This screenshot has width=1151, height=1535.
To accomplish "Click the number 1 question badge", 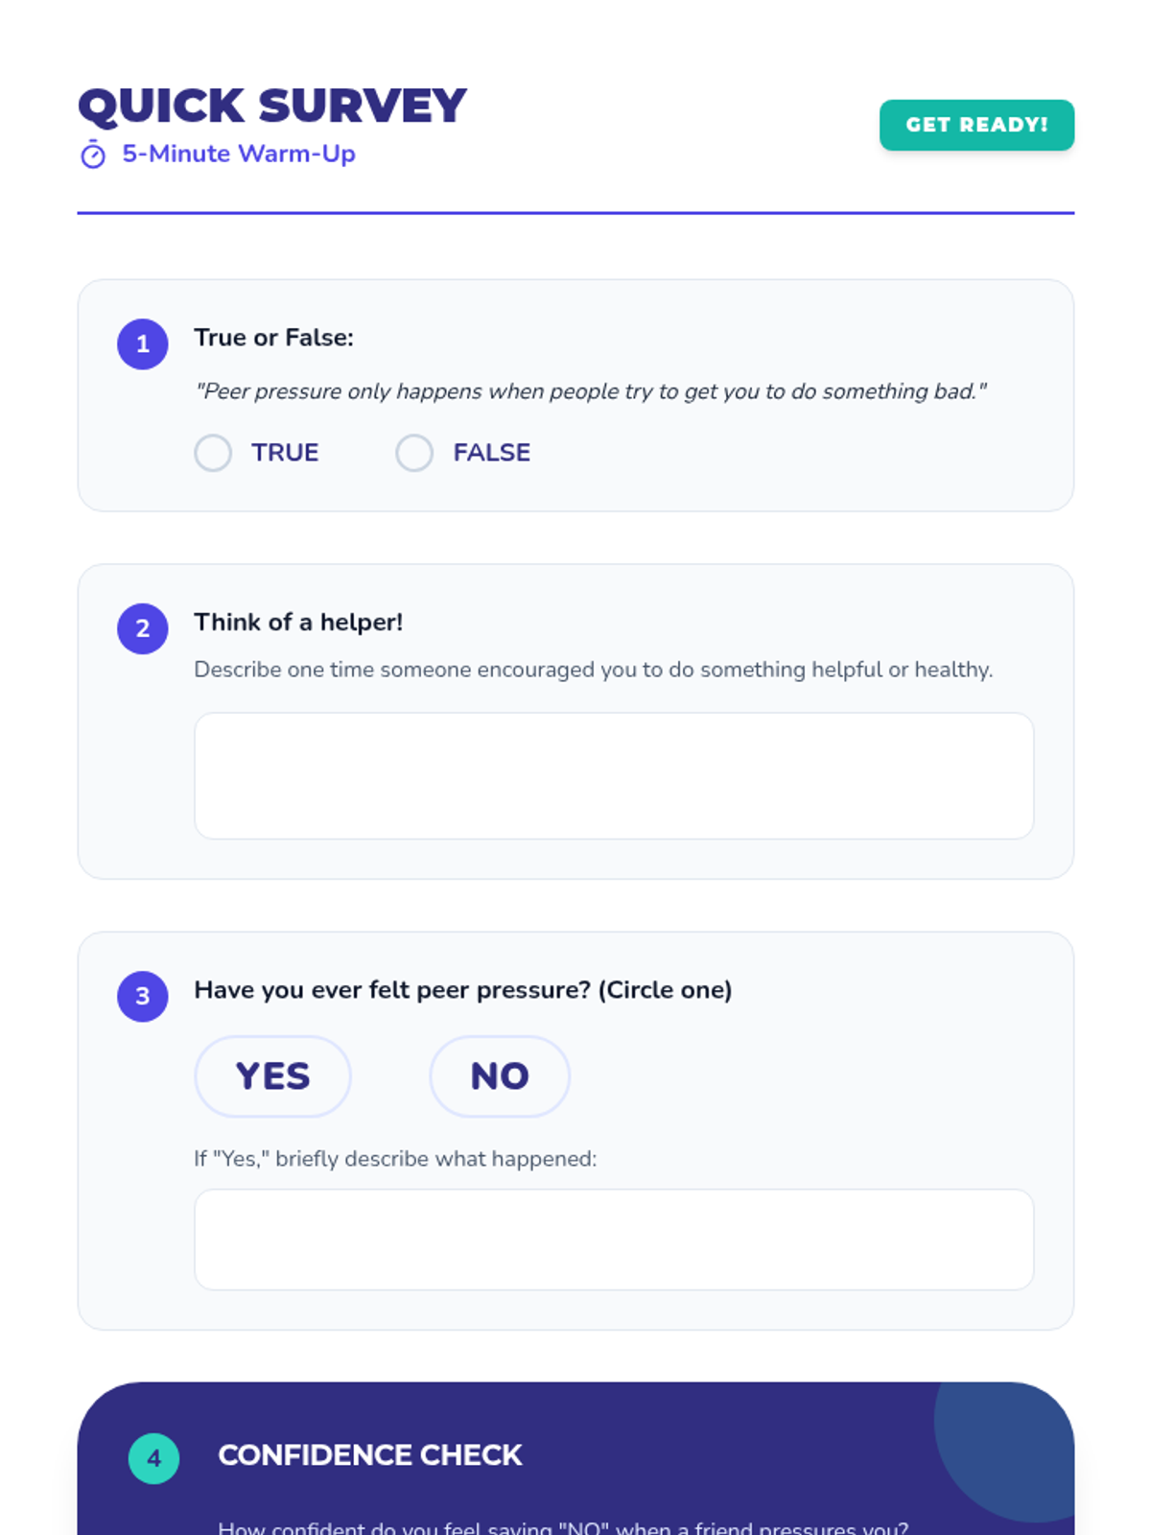I will (x=143, y=344).
